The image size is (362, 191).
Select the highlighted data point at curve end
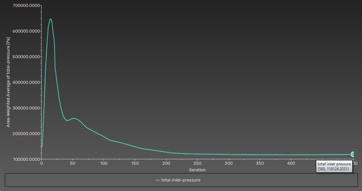pyautogui.click(x=353, y=154)
